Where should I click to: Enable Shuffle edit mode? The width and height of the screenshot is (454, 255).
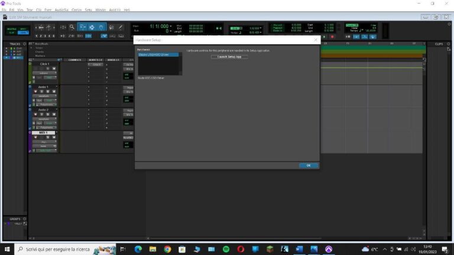pos(12,29)
